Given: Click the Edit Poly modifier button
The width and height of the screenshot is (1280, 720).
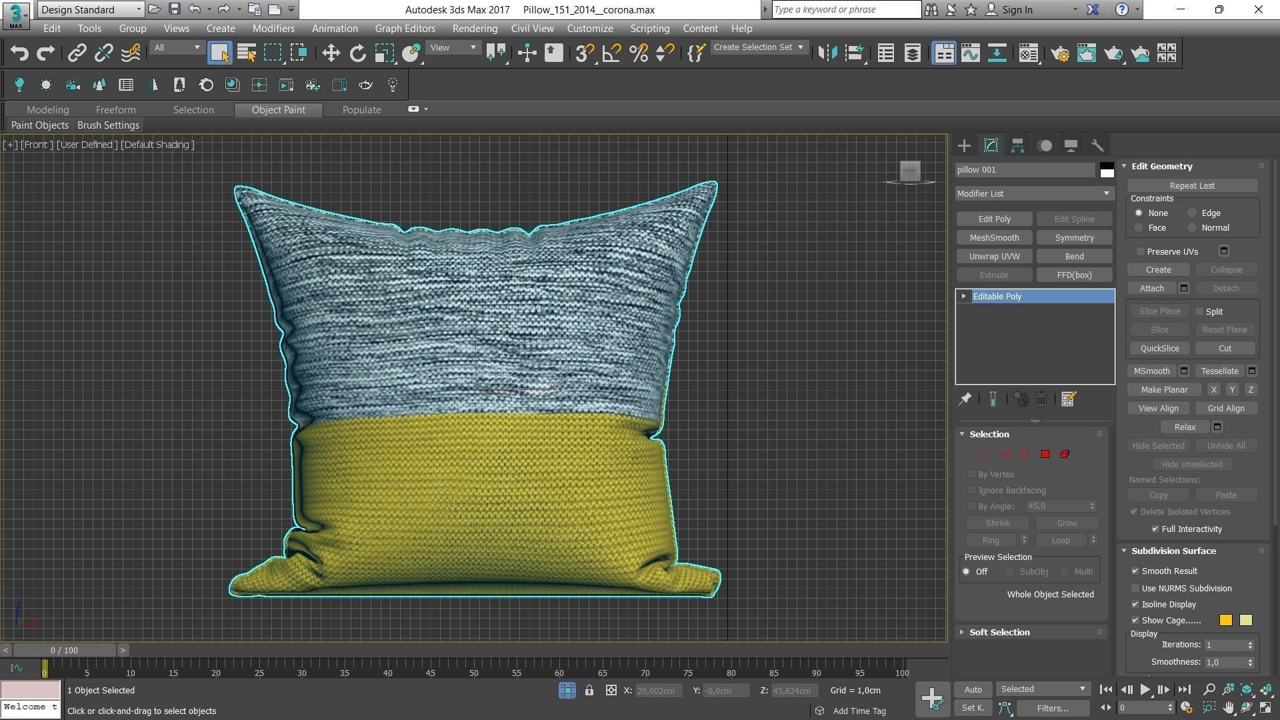Looking at the screenshot, I should pos(994,219).
